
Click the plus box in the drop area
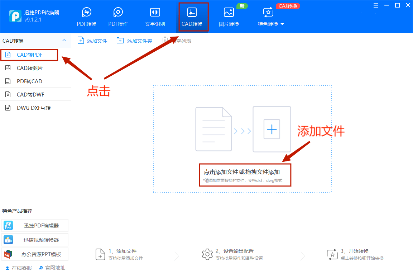tap(272, 129)
